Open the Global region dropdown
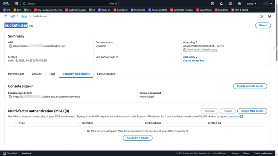Viewport: 278px width, 156px height. click(251, 3)
